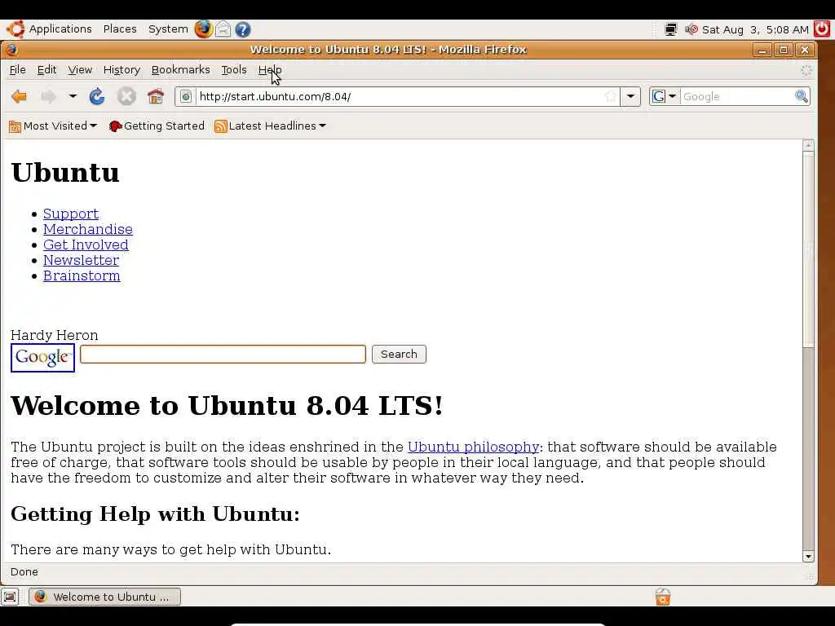The height and width of the screenshot is (626, 835).
Task: Click the Done status bar text
Action: tap(24, 572)
